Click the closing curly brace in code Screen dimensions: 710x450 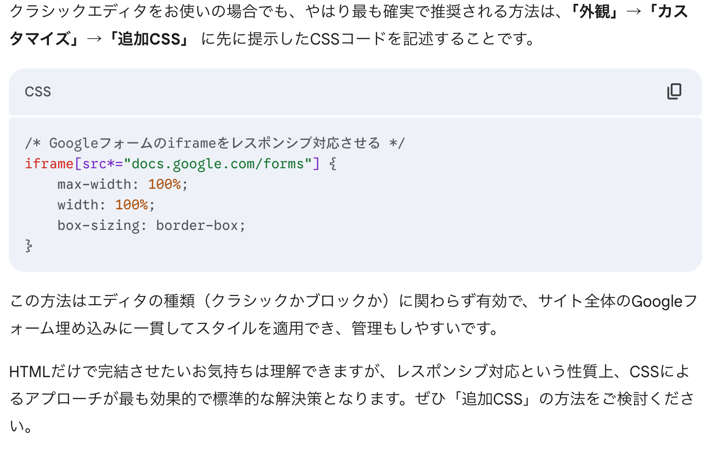coord(29,246)
